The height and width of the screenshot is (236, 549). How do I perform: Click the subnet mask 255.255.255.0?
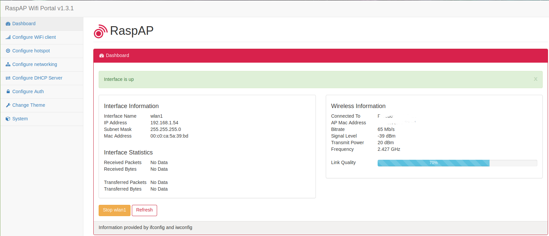pyautogui.click(x=166, y=129)
